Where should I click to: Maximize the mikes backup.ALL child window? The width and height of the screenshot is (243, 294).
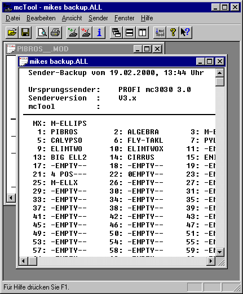point(209,62)
